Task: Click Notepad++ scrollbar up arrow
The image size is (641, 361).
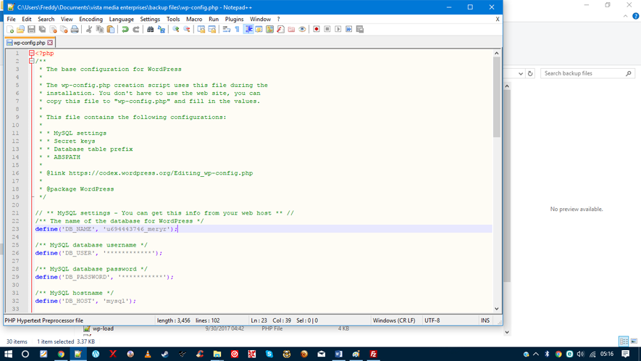Action: (x=497, y=53)
